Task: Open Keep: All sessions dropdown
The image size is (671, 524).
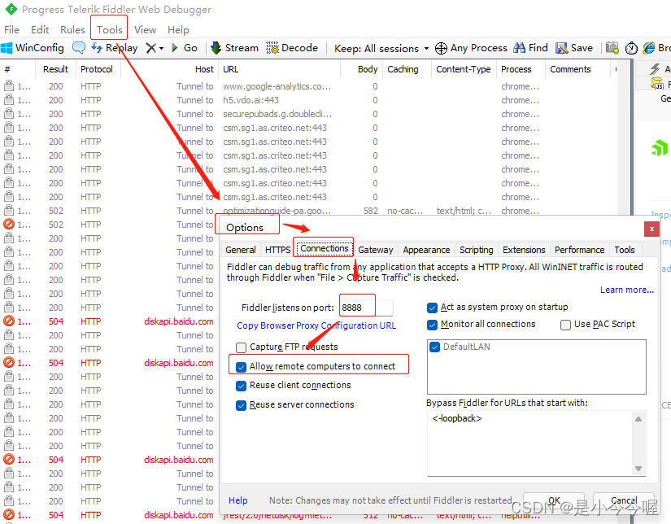Action: 381,48
